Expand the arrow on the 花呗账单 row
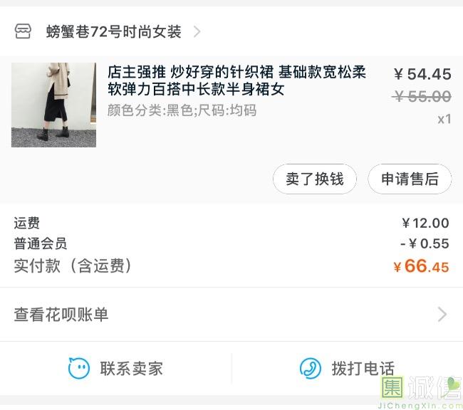Image resolution: width=463 pixels, height=410 pixels. coord(442,315)
